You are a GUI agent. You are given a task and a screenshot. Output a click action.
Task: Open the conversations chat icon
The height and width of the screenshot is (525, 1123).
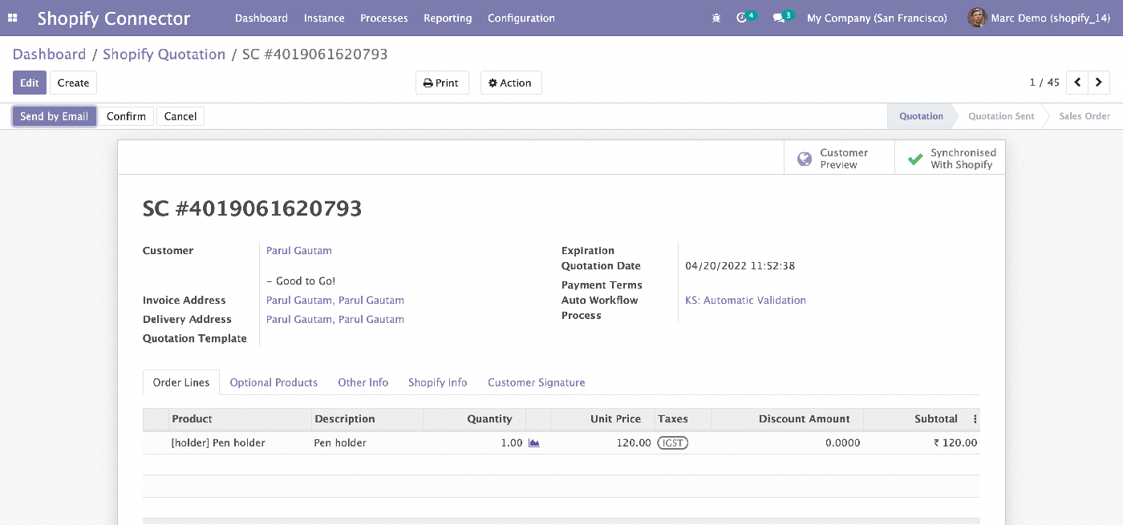(x=778, y=18)
